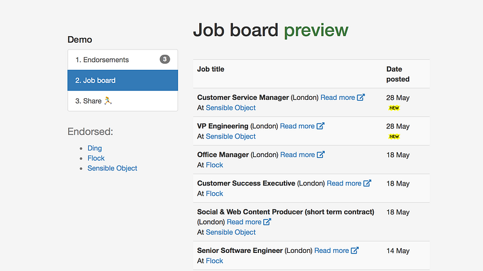This screenshot has width=483, height=271.
Task: Select the VP Engineering title text
Action: pos(223,126)
